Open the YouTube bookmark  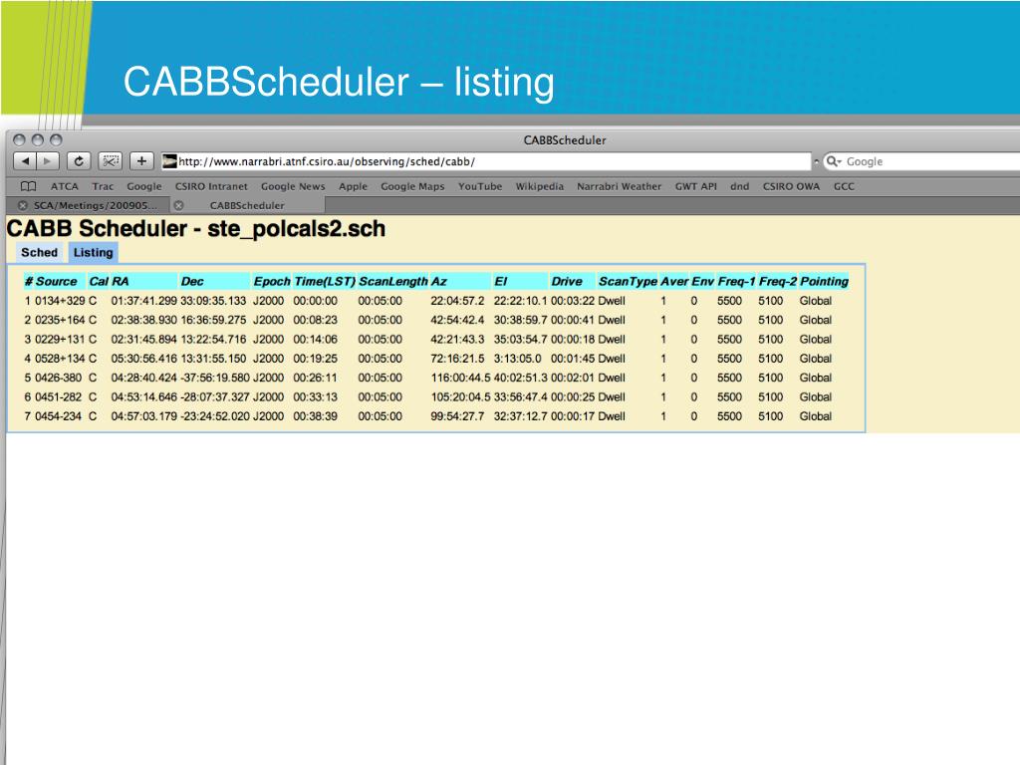(x=480, y=186)
